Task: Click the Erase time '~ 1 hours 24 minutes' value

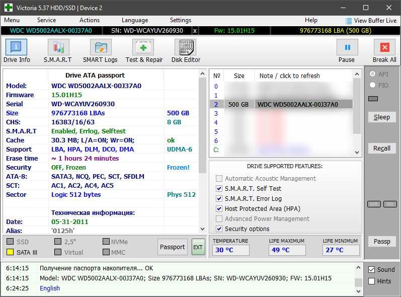Action: (85, 159)
